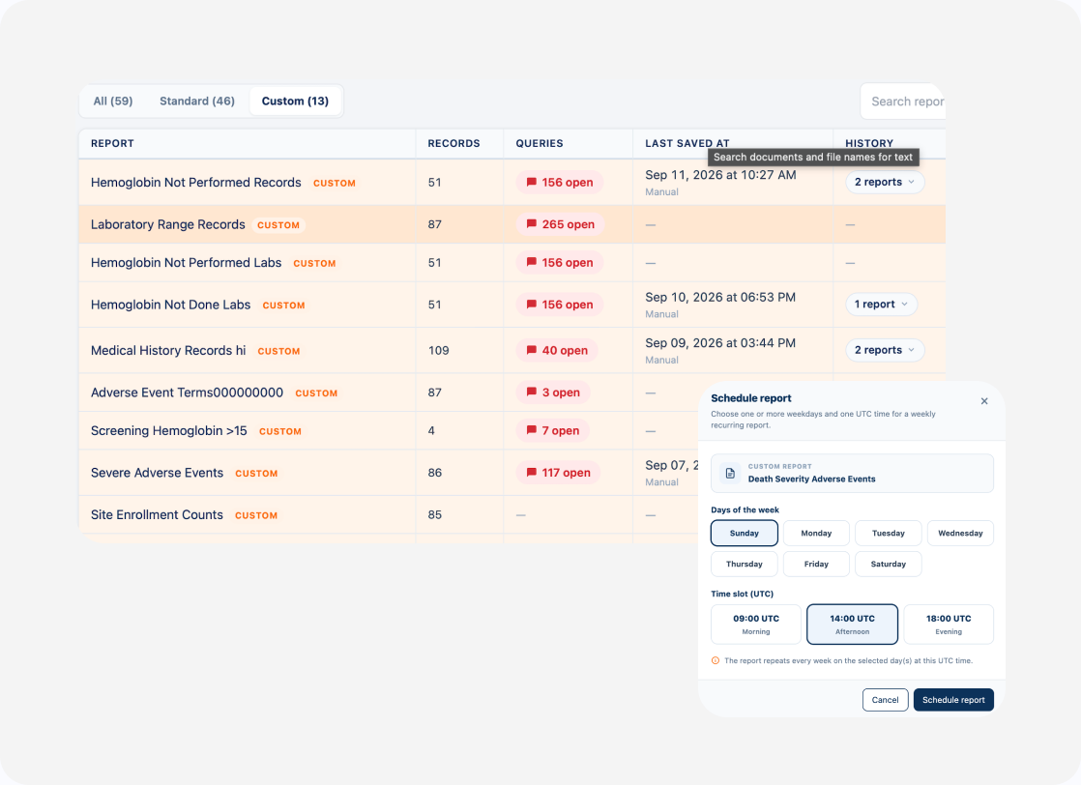Toggle Tuesday in days of the week
Screen dimensions: 1081x785
888,533
